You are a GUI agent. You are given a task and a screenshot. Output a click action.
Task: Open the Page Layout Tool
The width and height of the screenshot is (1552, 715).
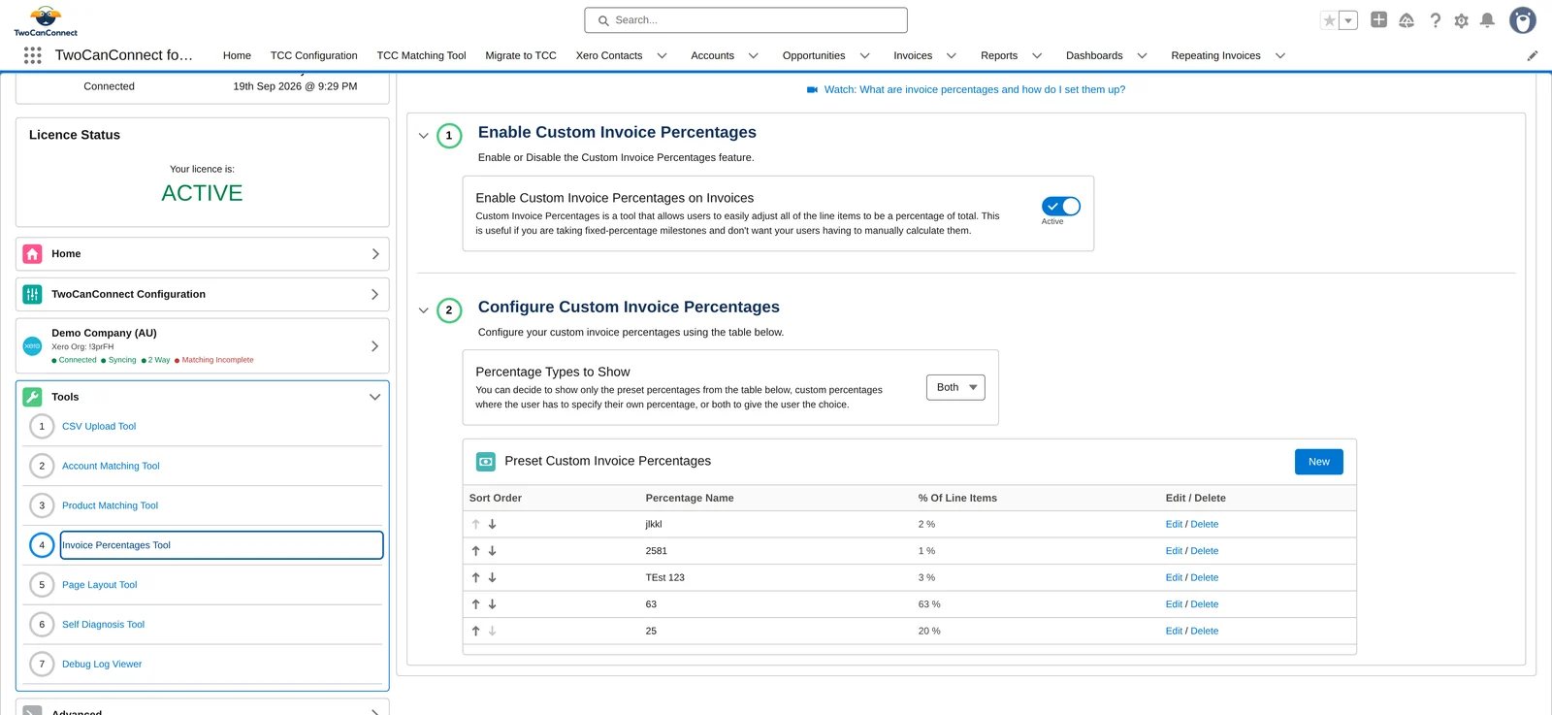(x=99, y=585)
